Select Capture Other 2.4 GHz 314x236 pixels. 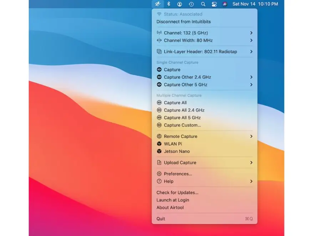[x=204, y=77]
